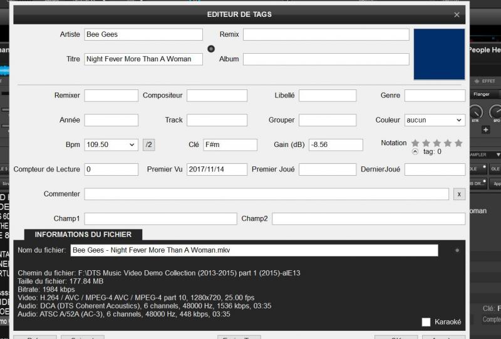Enable the Karaoké checkbox
This screenshot has width=501, height=339.
pos(426,321)
